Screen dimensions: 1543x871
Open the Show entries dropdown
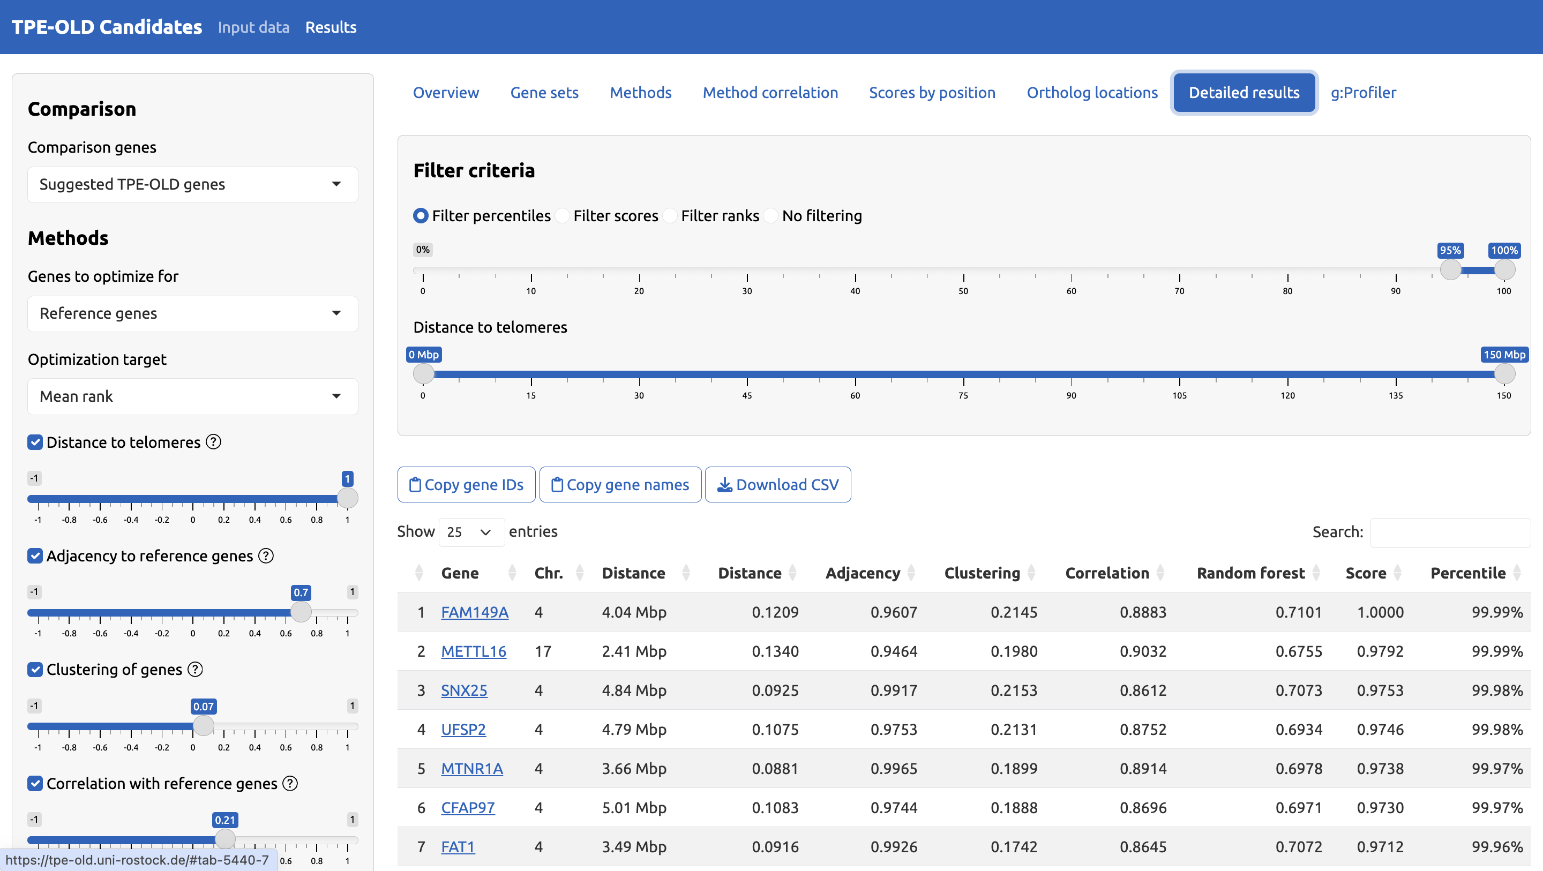point(471,532)
